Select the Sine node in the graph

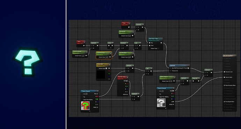pyautogui.click(x=110, y=44)
